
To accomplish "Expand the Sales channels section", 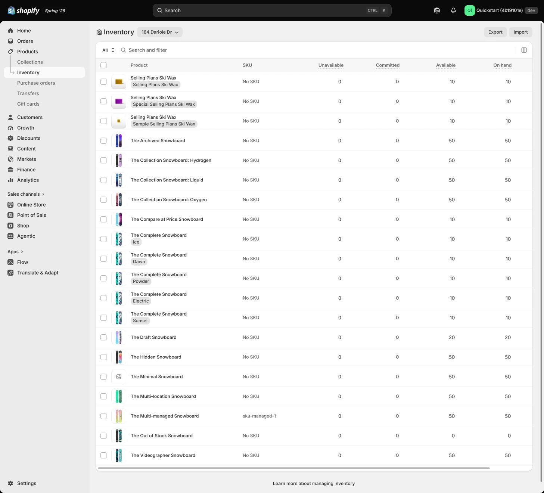I will 26,194.
